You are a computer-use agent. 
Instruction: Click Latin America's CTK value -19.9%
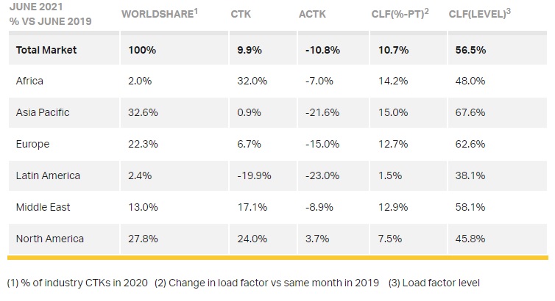[246, 175]
